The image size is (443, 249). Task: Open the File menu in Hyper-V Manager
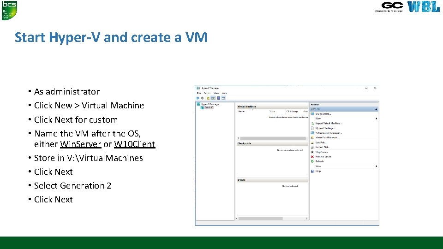click(199, 93)
